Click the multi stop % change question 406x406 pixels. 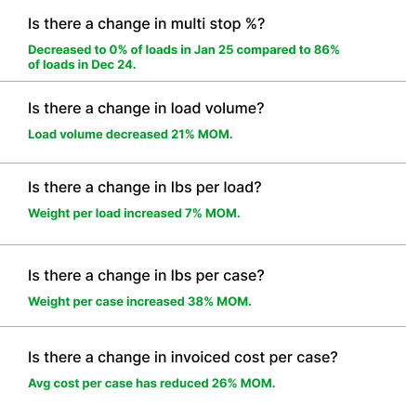click(146, 24)
